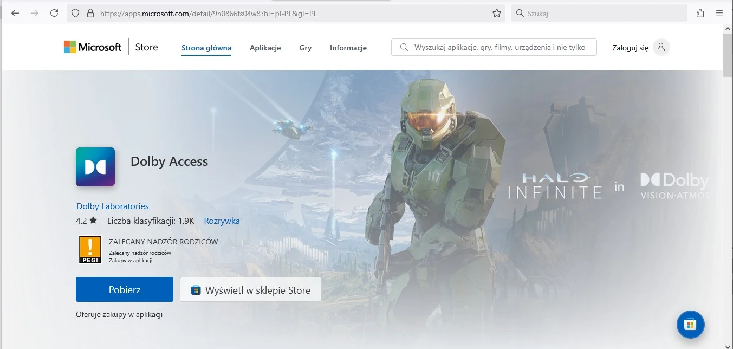Click the 'Zakupy w aplikacji' rating note
This screenshot has width=733, height=349.
click(131, 260)
